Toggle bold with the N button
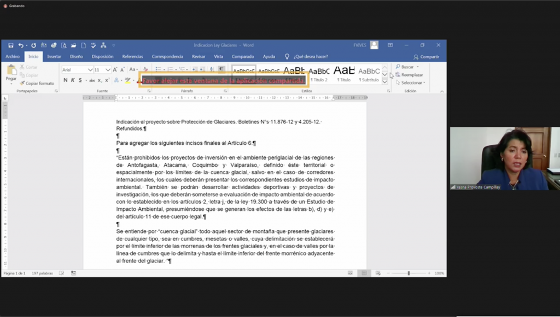The image size is (560, 317). (66, 80)
